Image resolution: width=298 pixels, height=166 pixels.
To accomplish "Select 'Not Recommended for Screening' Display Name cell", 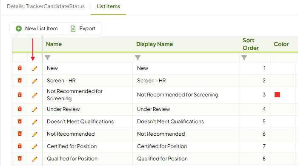I will click(x=186, y=95).
